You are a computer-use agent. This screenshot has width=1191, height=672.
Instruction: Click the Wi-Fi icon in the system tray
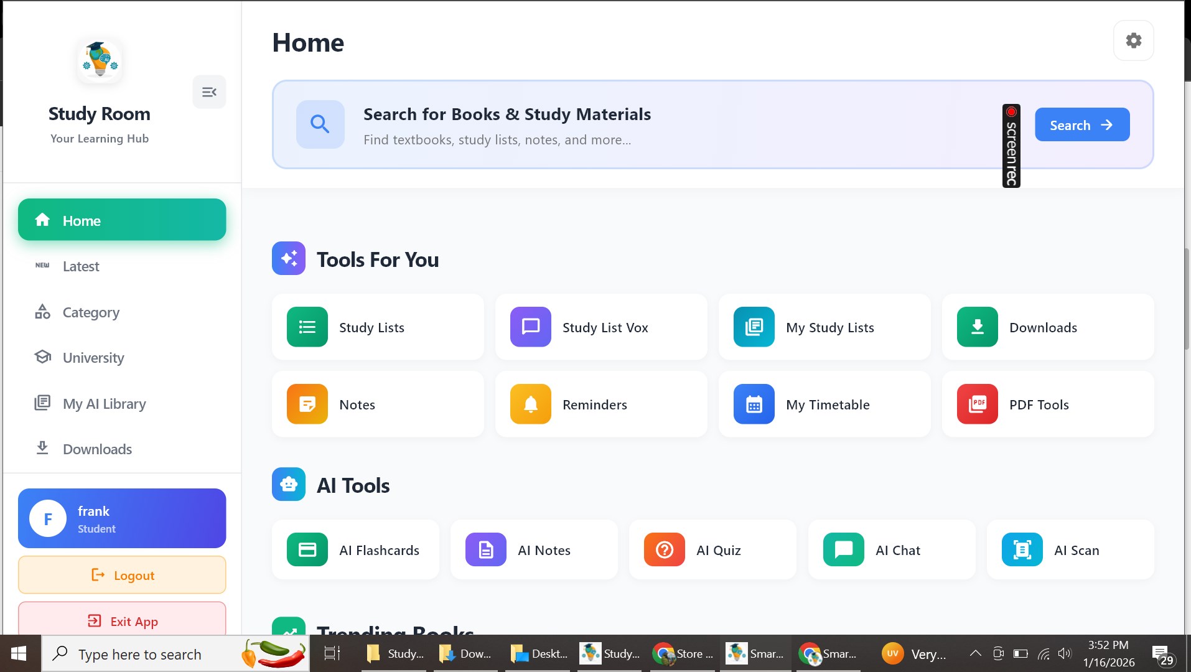click(x=1044, y=653)
